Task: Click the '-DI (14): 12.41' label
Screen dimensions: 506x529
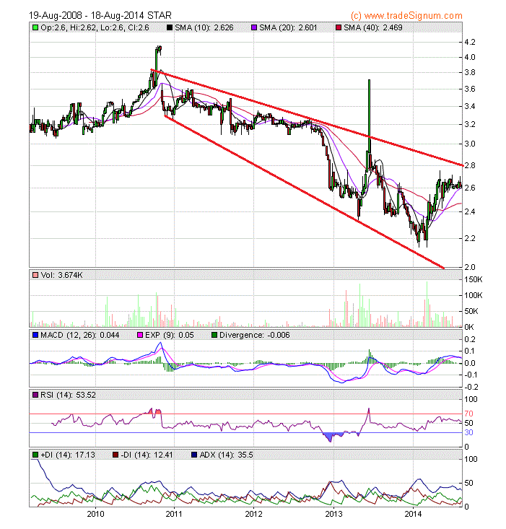Action: tap(147, 455)
